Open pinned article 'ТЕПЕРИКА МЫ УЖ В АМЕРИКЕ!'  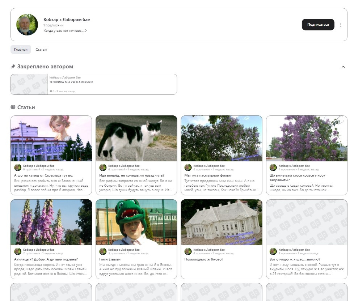[x=71, y=82]
